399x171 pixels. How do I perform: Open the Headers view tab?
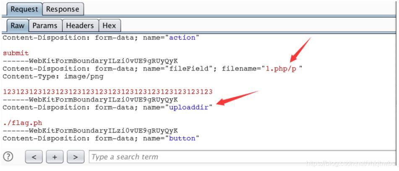(x=80, y=26)
